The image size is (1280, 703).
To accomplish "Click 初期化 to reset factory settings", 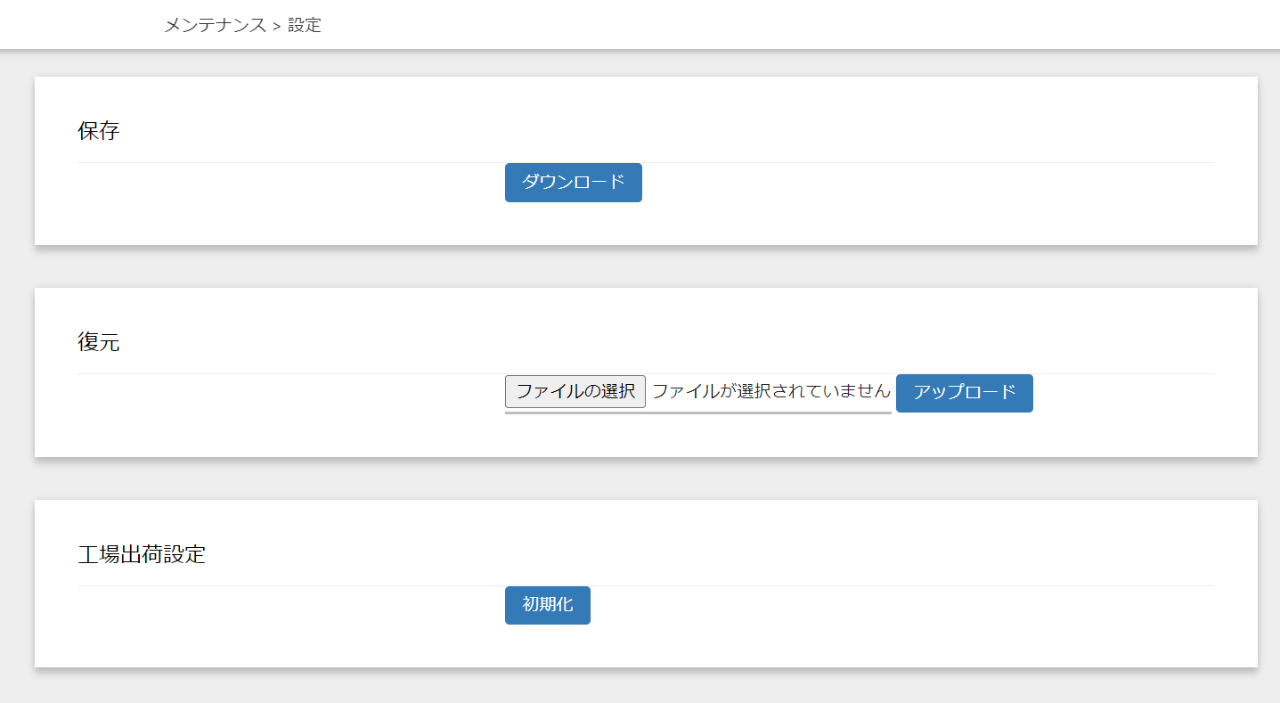I will 547,605.
